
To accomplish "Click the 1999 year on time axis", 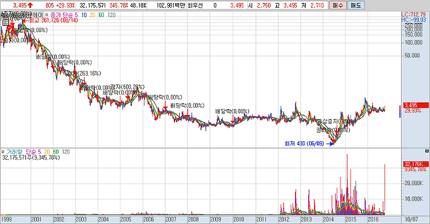I will [7, 219].
